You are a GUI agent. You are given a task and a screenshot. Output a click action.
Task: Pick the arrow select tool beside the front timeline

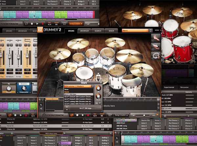pyautogui.click(x=41, y=105)
